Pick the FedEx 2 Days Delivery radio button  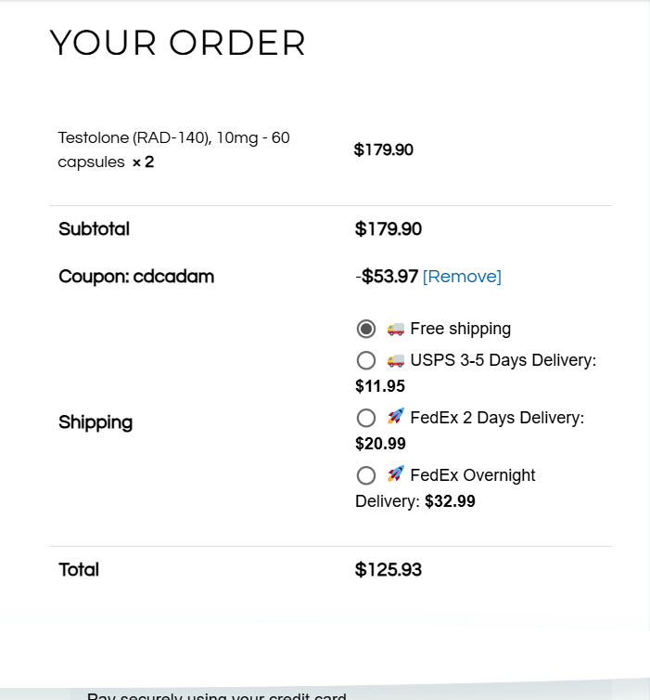tap(366, 418)
